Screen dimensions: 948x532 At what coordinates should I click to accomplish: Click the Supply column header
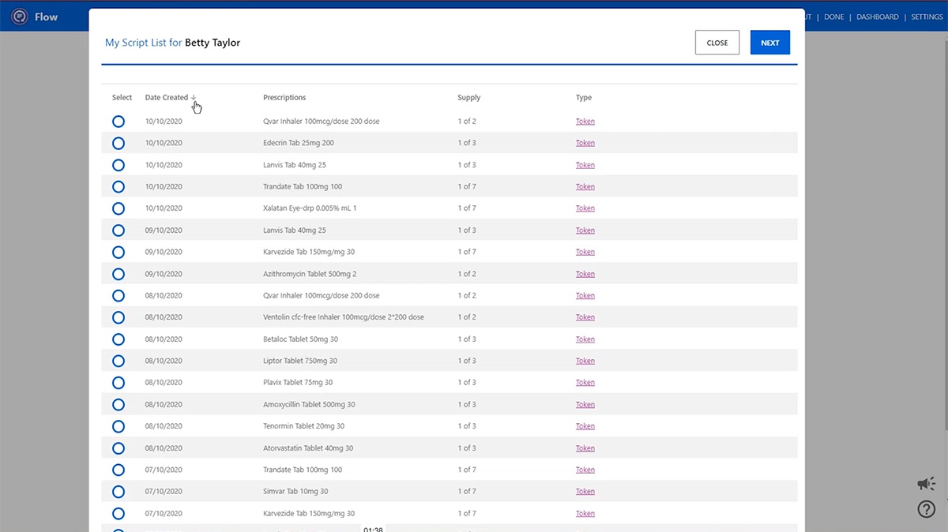pos(468,98)
